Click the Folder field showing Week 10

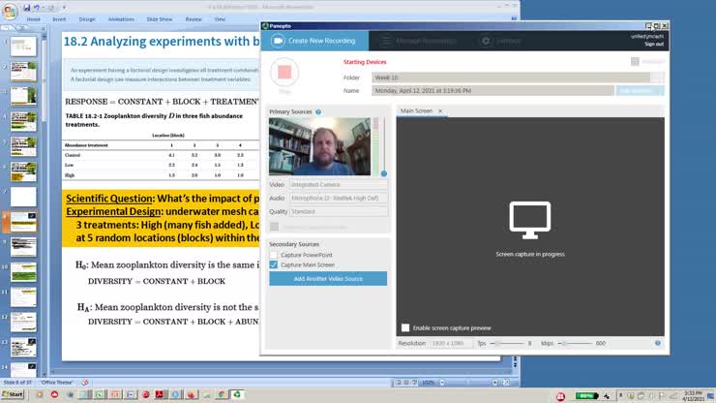click(x=511, y=77)
